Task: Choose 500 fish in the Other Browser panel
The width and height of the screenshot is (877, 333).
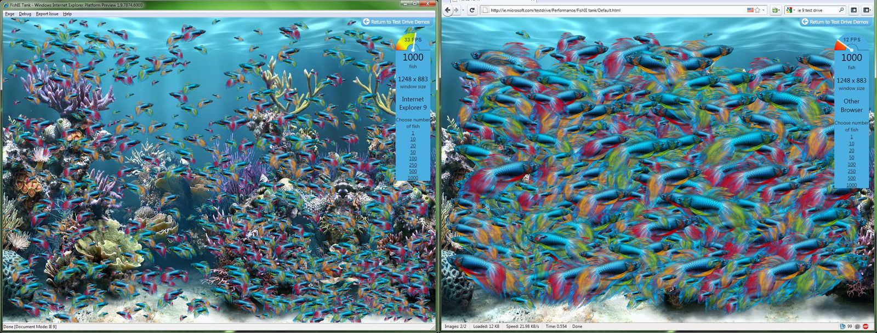Action: click(851, 178)
